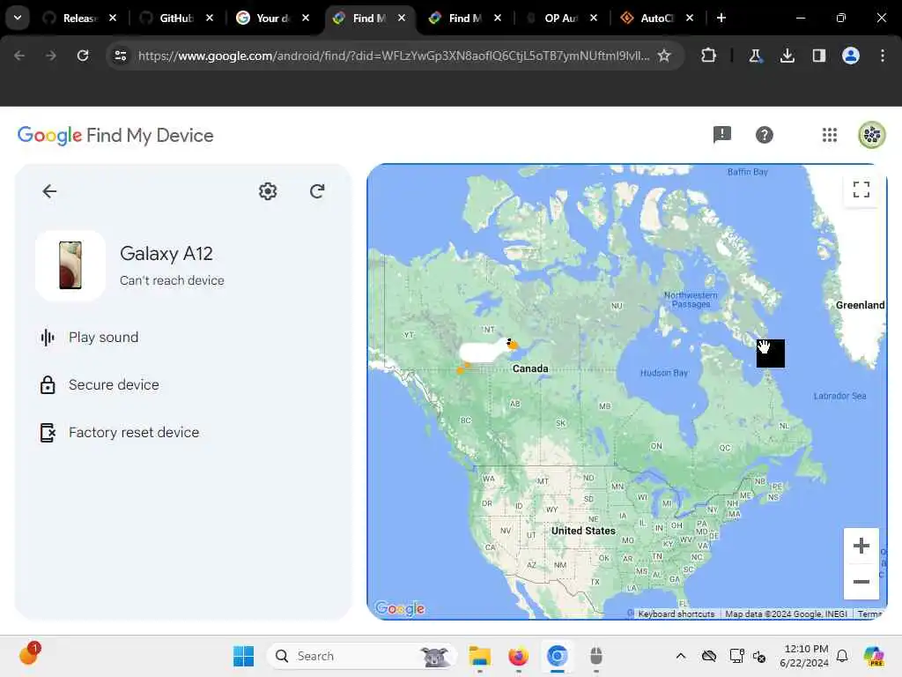Toggle fullscreen map view

click(x=861, y=190)
